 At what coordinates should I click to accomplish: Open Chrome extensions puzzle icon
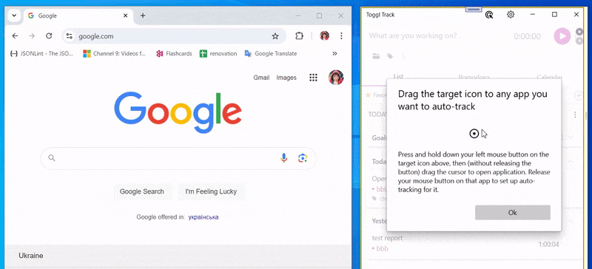pyautogui.click(x=299, y=35)
